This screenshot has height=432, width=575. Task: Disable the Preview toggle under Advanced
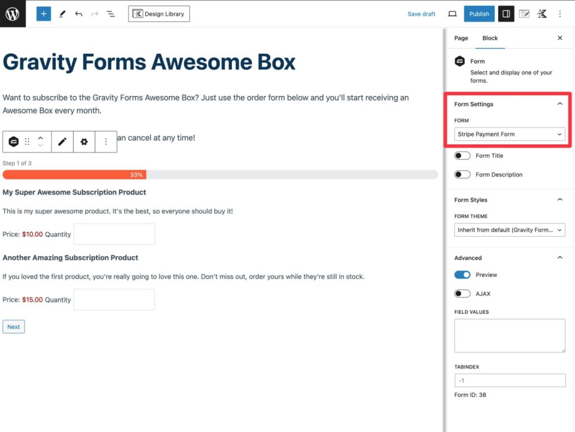tap(462, 274)
